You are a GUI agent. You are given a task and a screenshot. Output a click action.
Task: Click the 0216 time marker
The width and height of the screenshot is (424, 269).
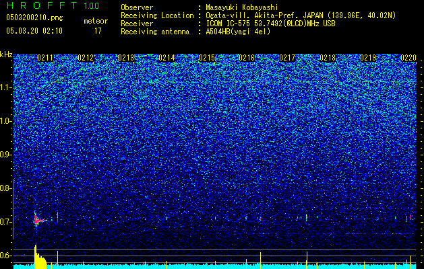click(247, 58)
